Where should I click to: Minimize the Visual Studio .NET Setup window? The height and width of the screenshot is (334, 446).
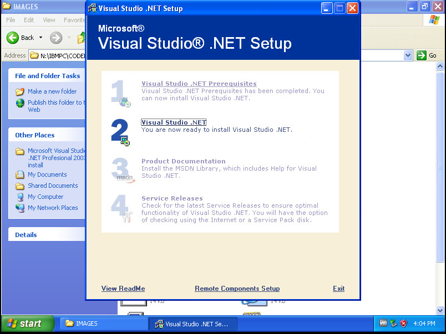(x=327, y=8)
